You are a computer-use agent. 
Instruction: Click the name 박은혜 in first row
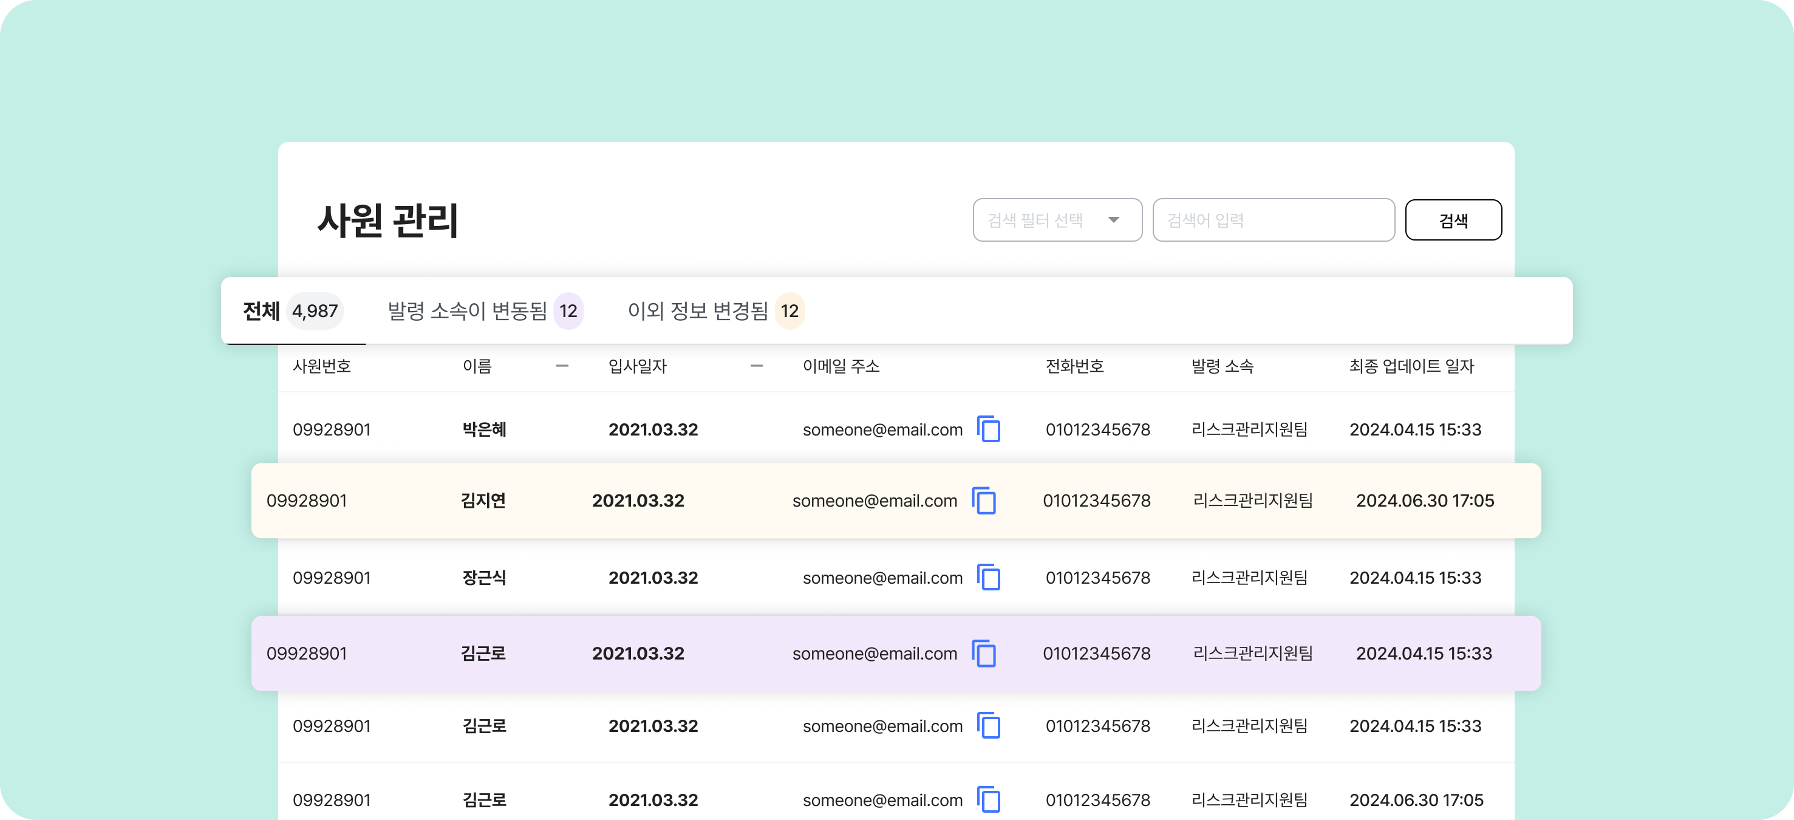pos(484,429)
